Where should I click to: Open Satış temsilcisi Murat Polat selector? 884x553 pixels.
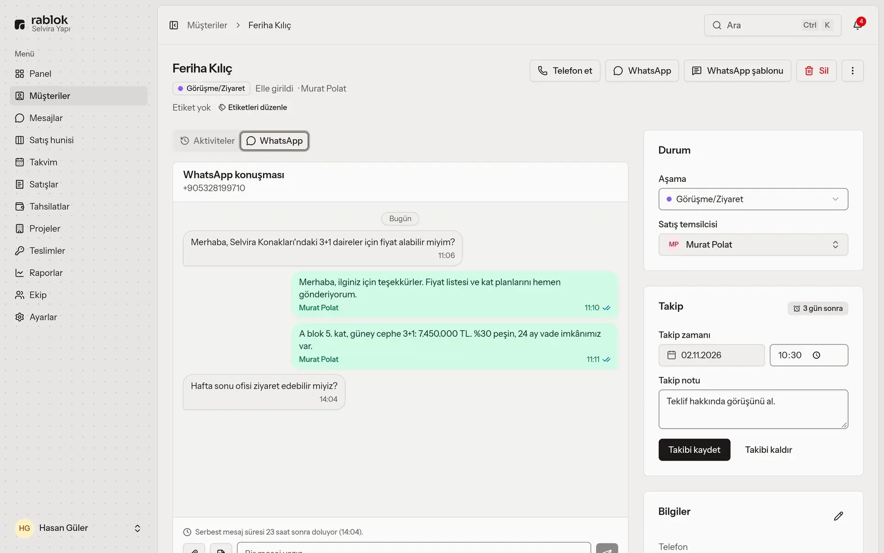click(753, 244)
